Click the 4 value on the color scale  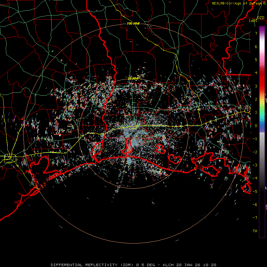[256, 73]
